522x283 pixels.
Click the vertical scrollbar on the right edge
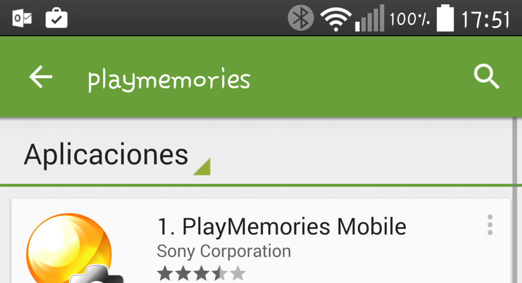515,200
